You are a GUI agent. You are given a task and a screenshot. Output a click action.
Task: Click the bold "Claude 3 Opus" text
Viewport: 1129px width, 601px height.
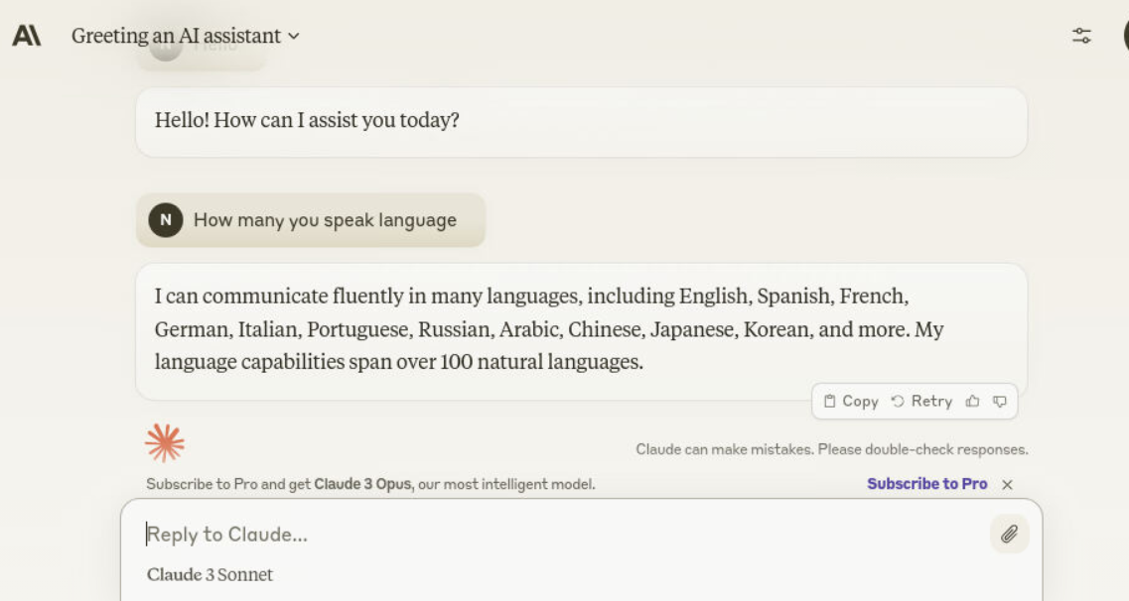click(x=363, y=485)
